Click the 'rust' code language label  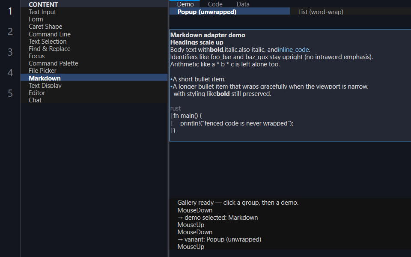(x=176, y=108)
